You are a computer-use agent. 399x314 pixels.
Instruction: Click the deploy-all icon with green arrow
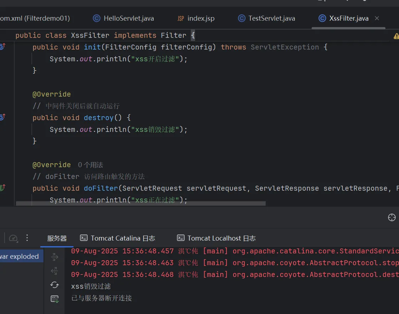point(55,299)
